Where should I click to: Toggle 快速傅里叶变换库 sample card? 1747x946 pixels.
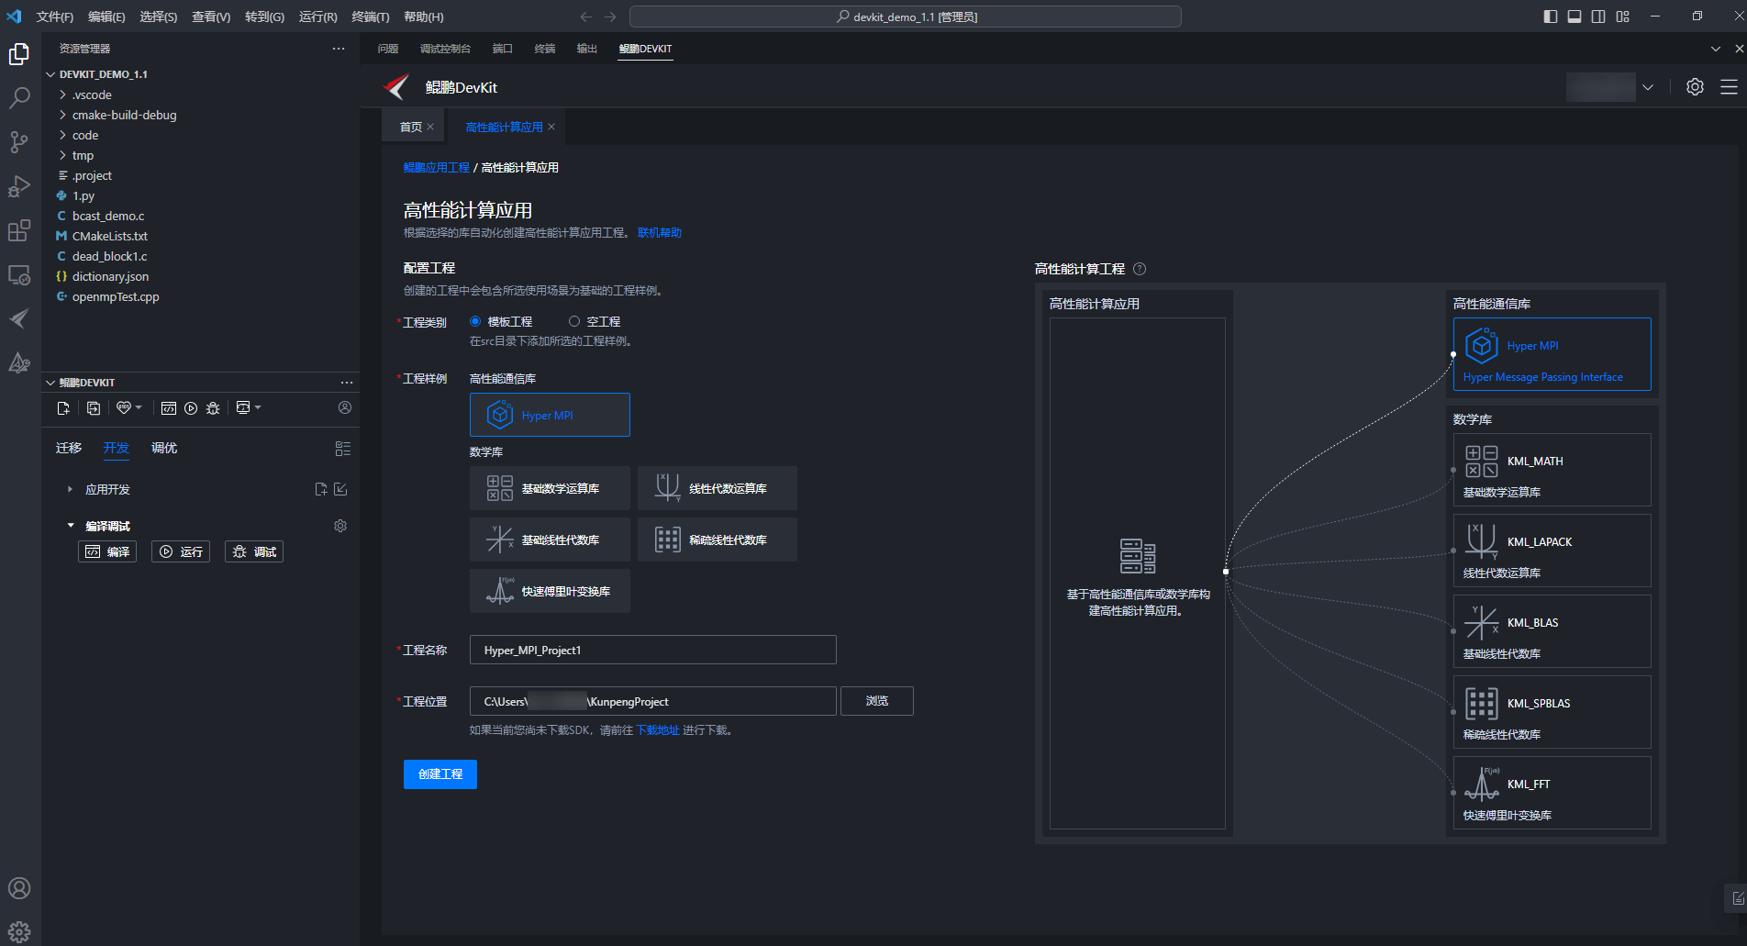(550, 591)
